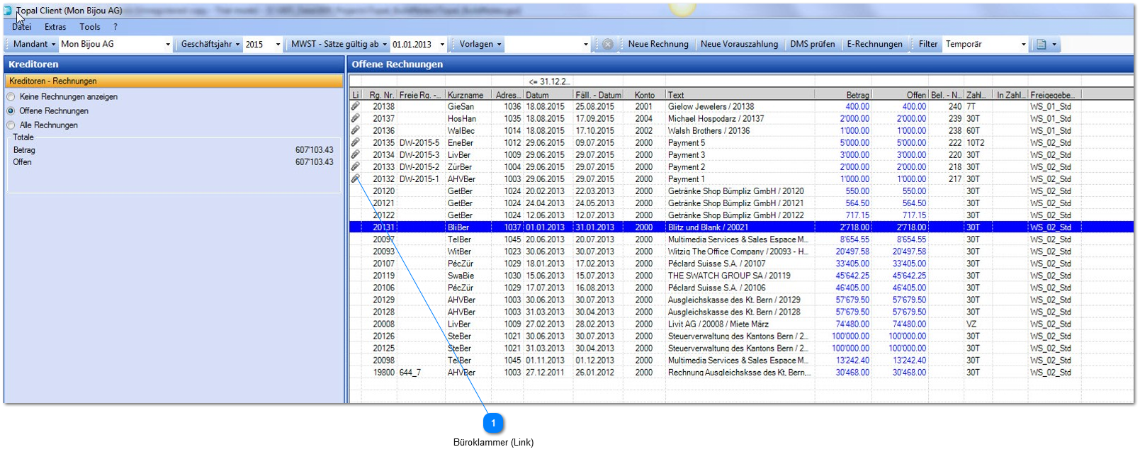Click paperclip link for invoice 20138
Viewport: 1140px width, 459px height.
pos(356,106)
